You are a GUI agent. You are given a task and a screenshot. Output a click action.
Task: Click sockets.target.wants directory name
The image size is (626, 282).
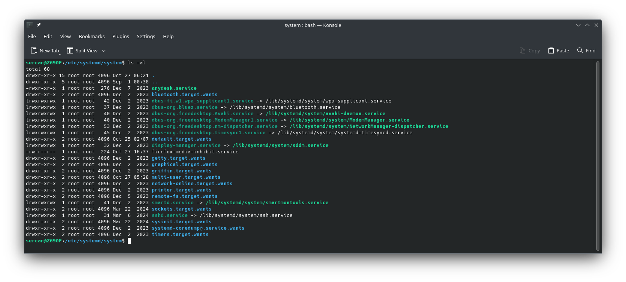[x=182, y=209]
